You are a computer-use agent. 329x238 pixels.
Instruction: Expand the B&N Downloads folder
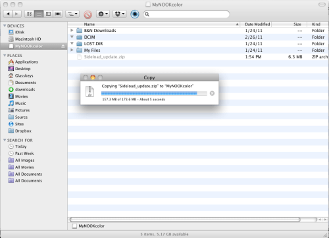[x=72, y=30]
